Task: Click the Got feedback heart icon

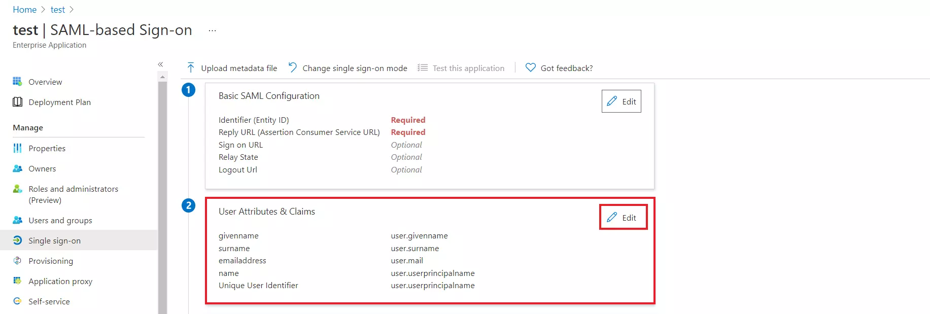Action: click(x=530, y=67)
